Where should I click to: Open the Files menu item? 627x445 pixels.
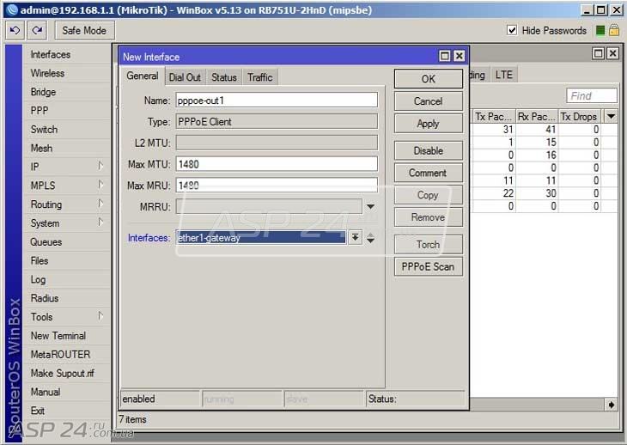pos(40,261)
